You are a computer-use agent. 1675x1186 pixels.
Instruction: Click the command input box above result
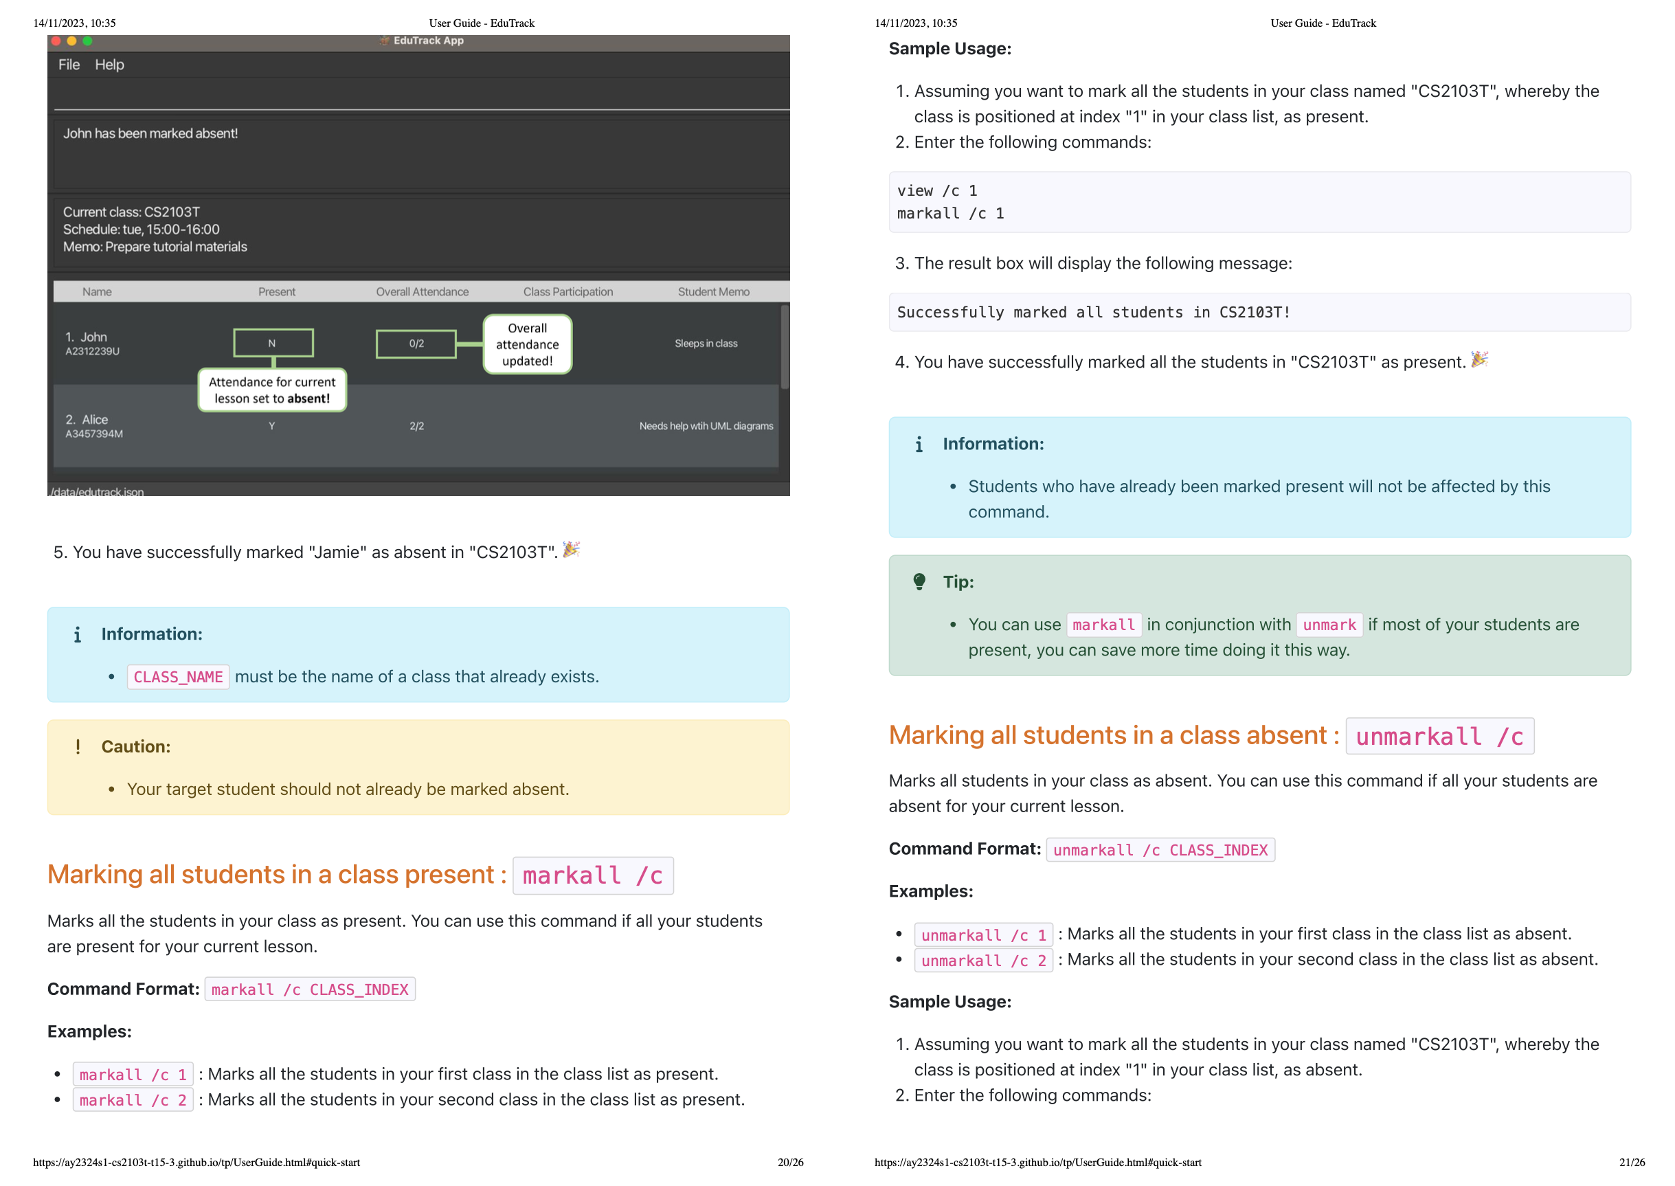point(420,95)
